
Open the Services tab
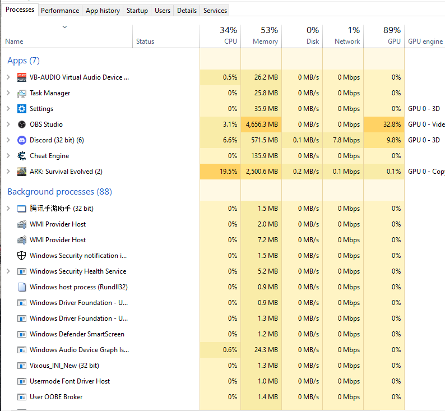point(215,11)
